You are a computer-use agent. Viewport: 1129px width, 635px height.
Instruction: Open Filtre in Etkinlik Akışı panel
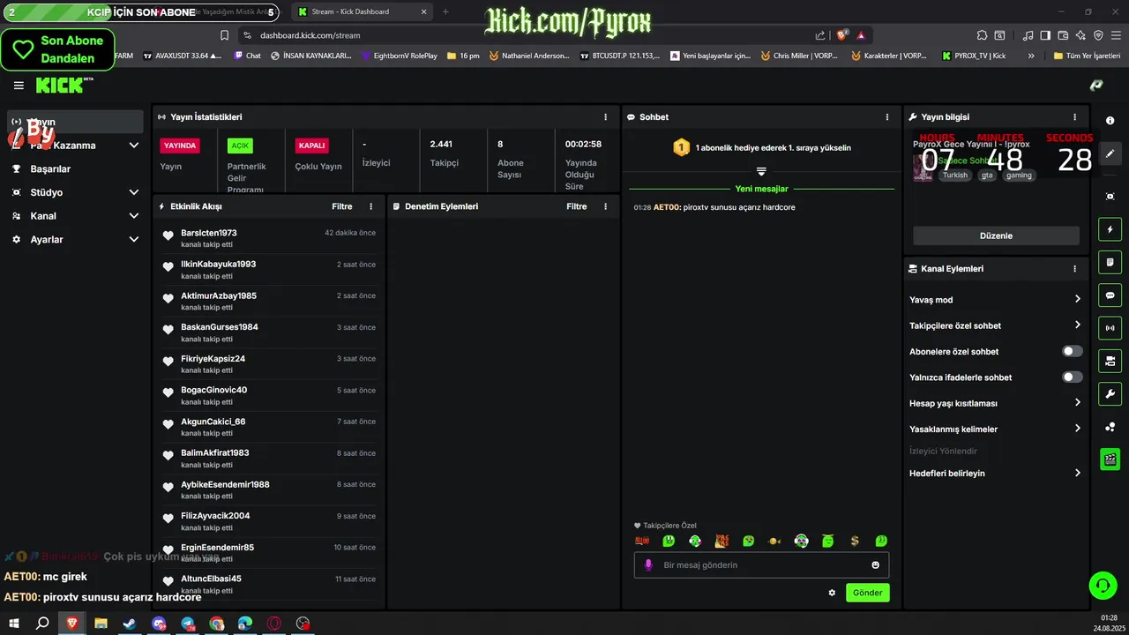pos(341,206)
